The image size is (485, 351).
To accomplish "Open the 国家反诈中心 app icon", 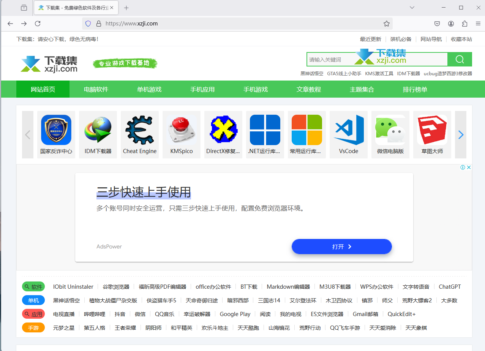I will (x=56, y=130).
